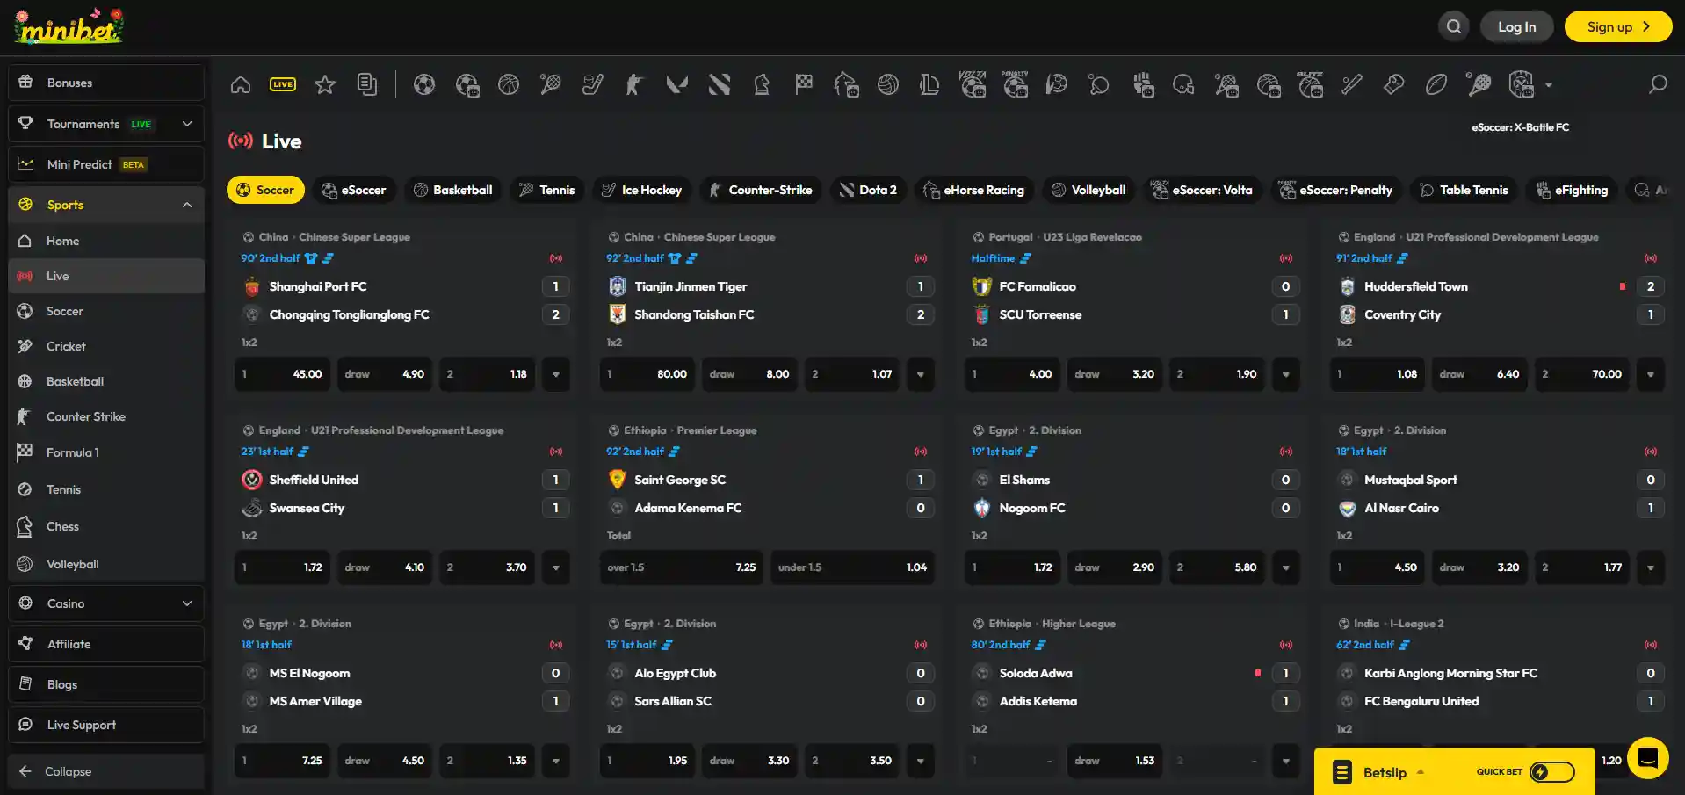Go to Cricket in the sidebar
1685x795 pixels.
(106, 346)
